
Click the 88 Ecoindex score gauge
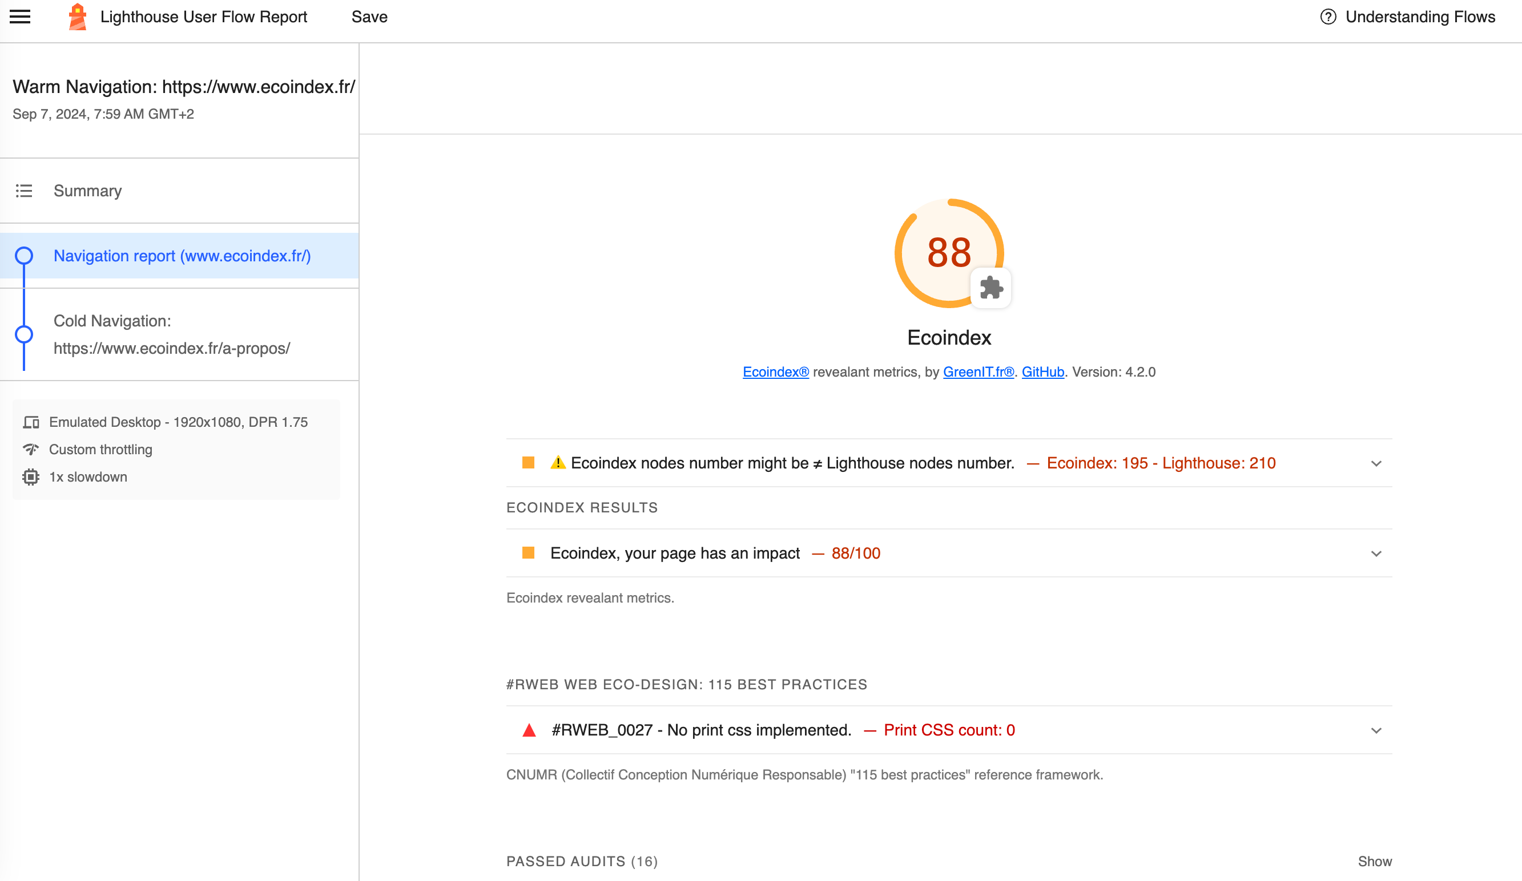pos(949,253)
